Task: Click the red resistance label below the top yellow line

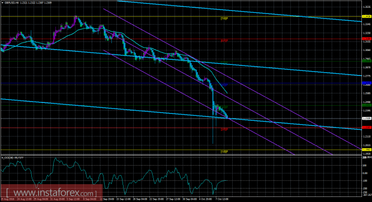Action: (224, 41)
